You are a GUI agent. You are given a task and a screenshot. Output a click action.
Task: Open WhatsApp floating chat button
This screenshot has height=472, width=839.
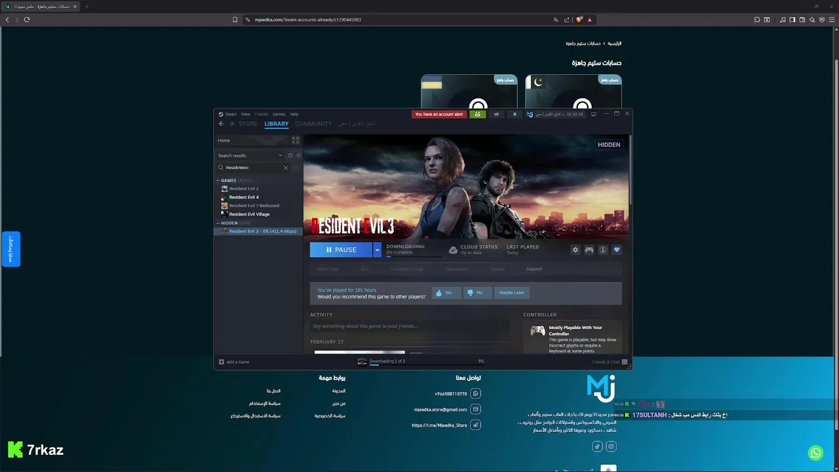(x=815, y=453)
